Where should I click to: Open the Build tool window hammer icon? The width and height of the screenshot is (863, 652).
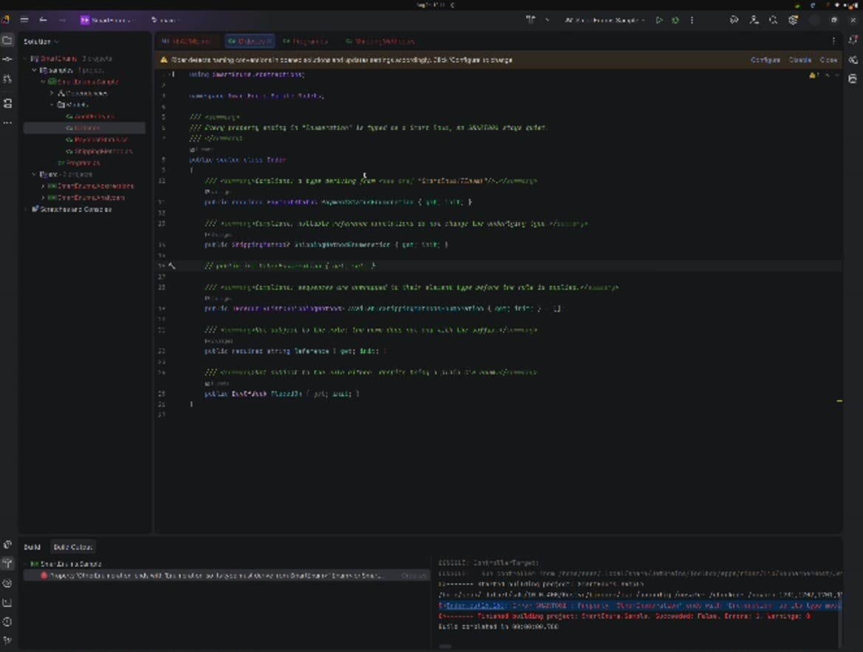click(x=7, y=563)
